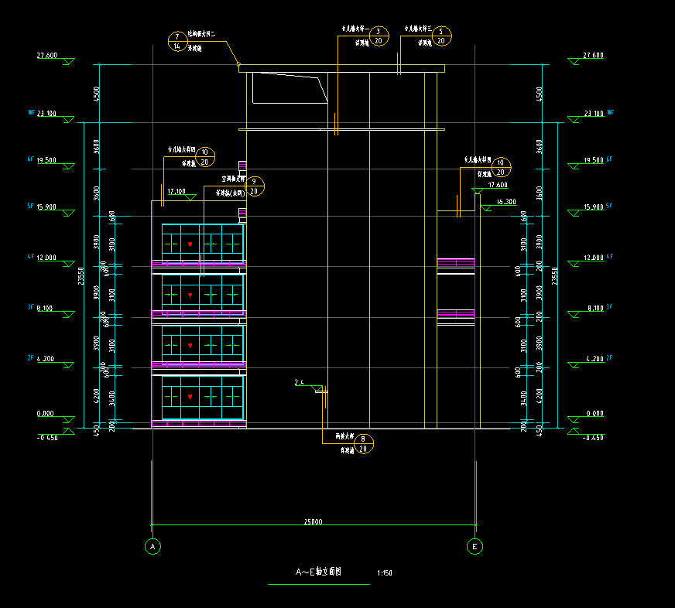Click the left 27.600 elevation marker

point(49,56)
